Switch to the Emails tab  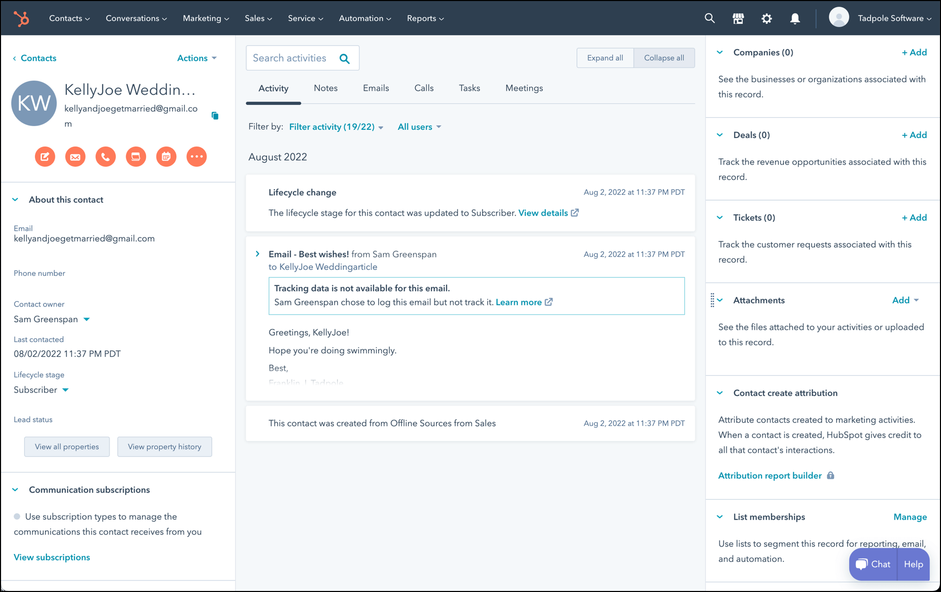click(376, 88)
